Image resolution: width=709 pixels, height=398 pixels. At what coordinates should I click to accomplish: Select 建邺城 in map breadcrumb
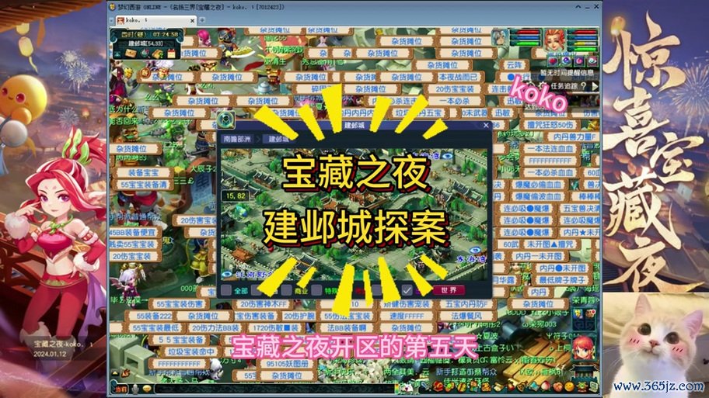pyautogui.click(x=278, y=139)
